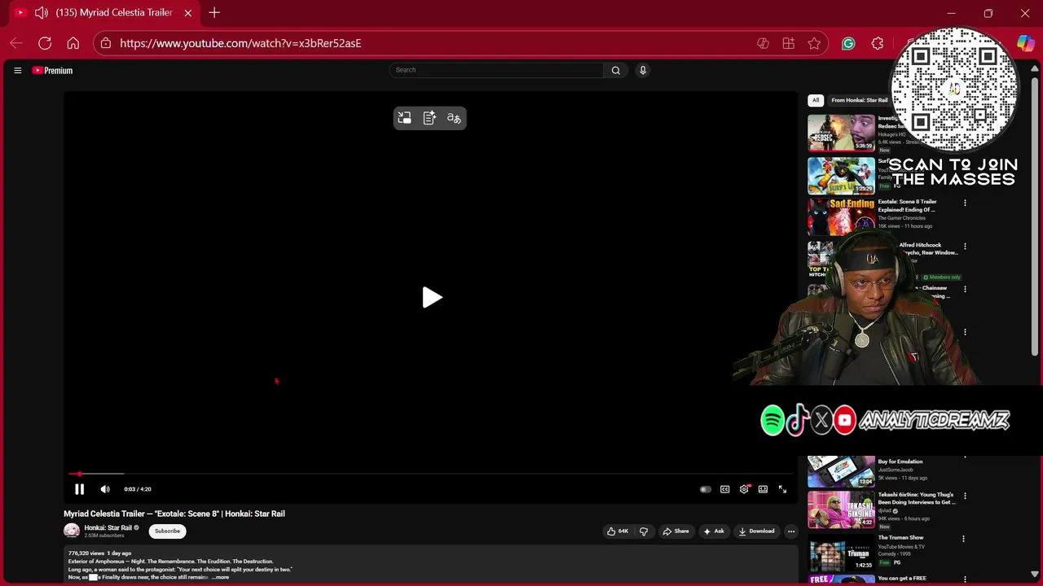Enter full screen mode
Image resolution: width=1043 pixels, height=586 pixels.
pos(782,489)
